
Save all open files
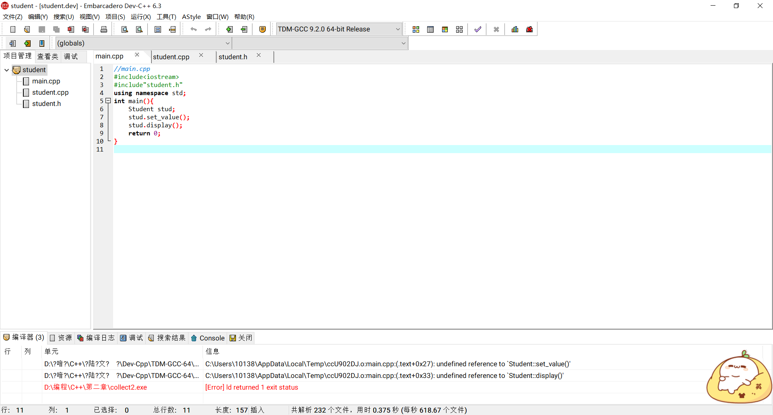tap(56, 29)
